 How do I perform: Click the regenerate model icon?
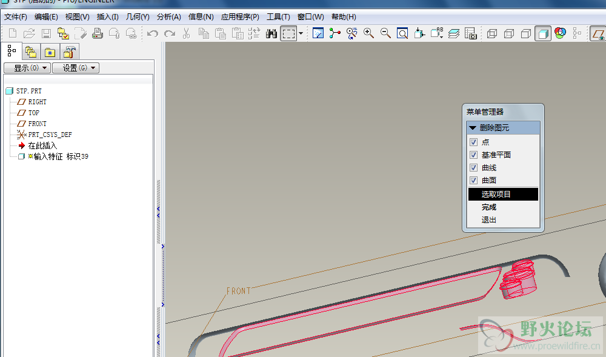[x=255, y=33]
